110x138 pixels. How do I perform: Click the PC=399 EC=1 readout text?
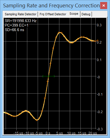[17, 25]
